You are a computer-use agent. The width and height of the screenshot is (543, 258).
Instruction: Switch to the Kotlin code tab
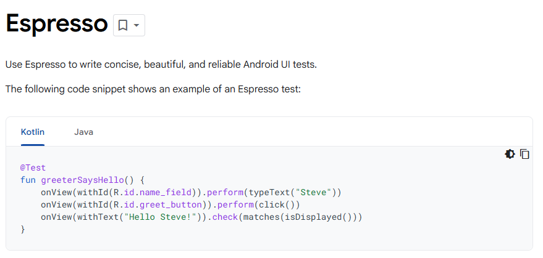pos(33,132)
